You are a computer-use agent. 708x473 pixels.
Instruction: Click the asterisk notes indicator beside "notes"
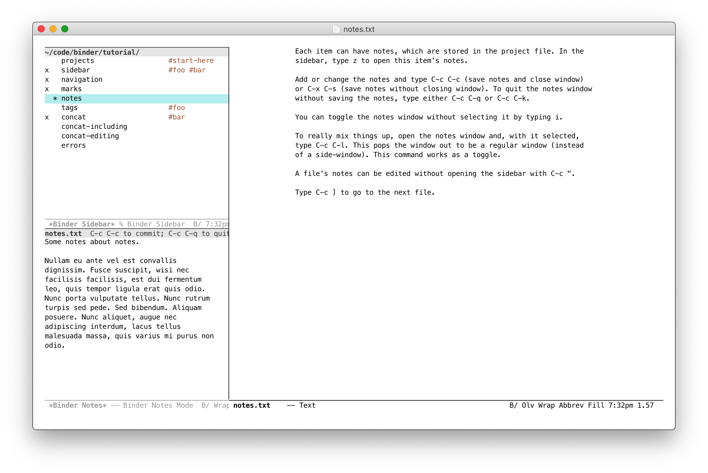[x=55, y=98]
